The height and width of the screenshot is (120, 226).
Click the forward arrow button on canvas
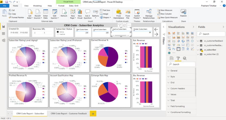[x=156, y=34]
